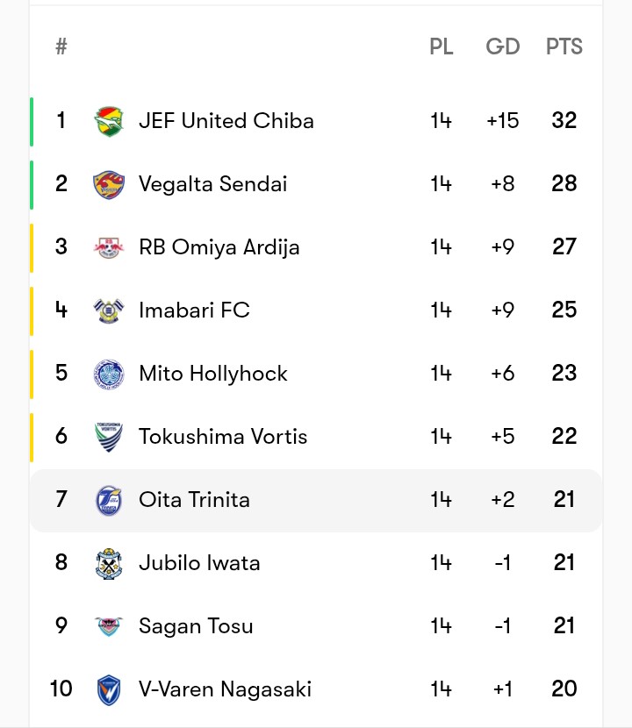Viewport: 632px width, 728px height.
Task: Click the Mito Hollyhock club crest
Action: coord(109,374)
